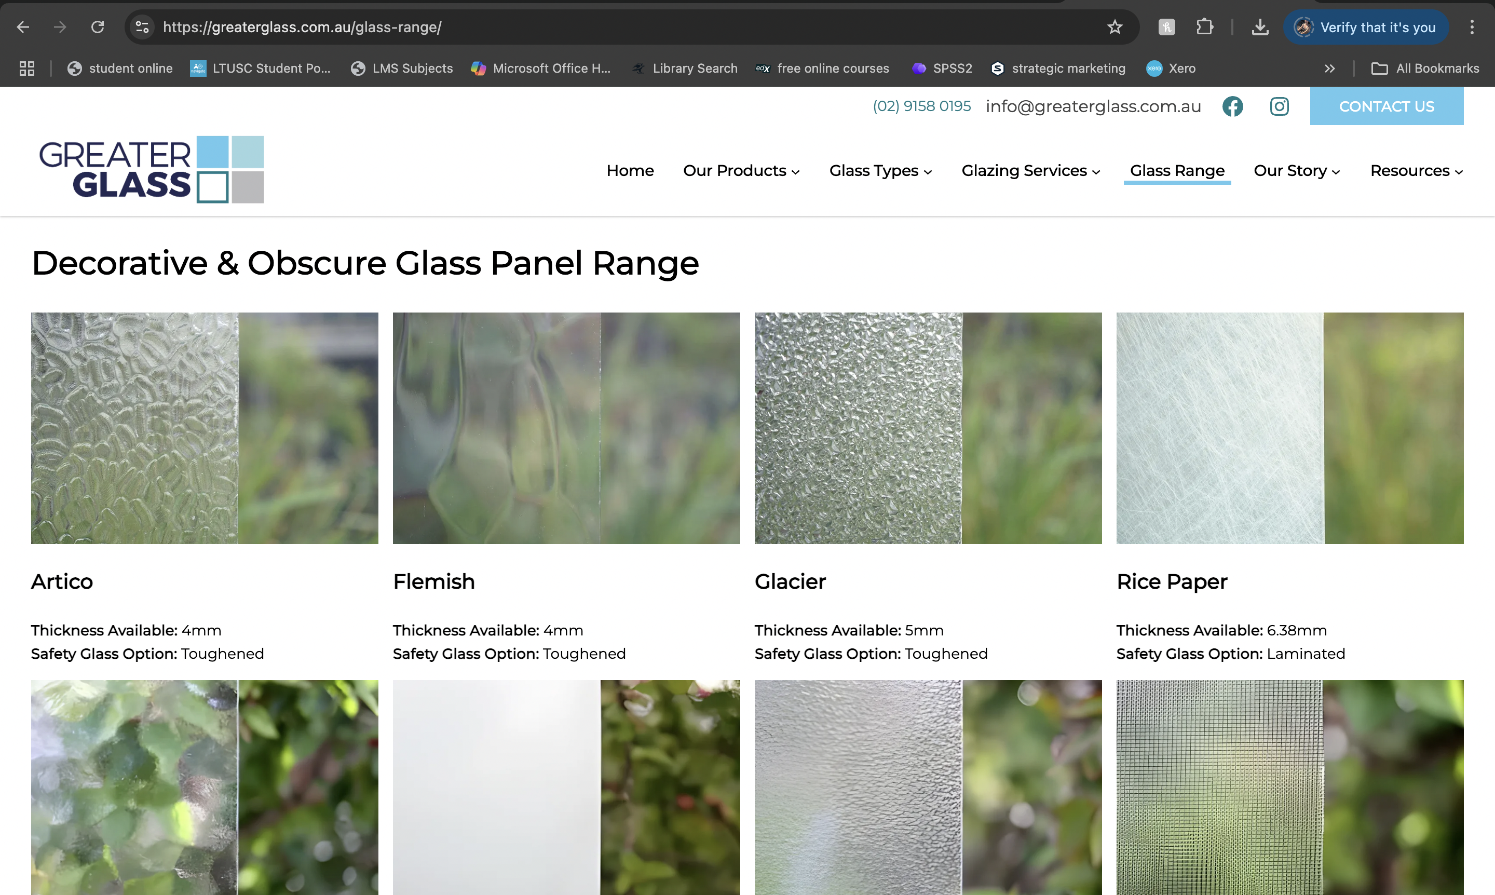Open the Facebook page icon
The image size is (1495, 895).
[1233, 106]
